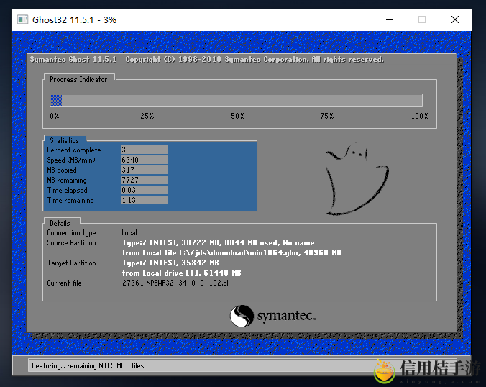This screenshot has height=387, width=486.
Task: Click the Ghost mascot drawing
Action: pos(357,179)
